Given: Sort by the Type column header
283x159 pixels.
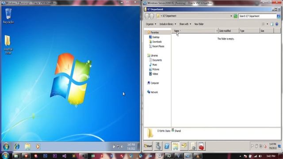Looking at the screenshot, I should coord(249,31).
